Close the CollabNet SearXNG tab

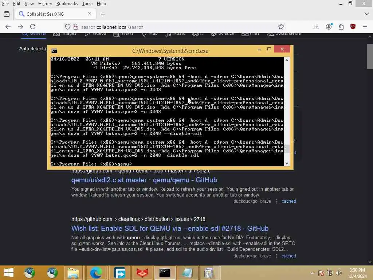[90, 14]
